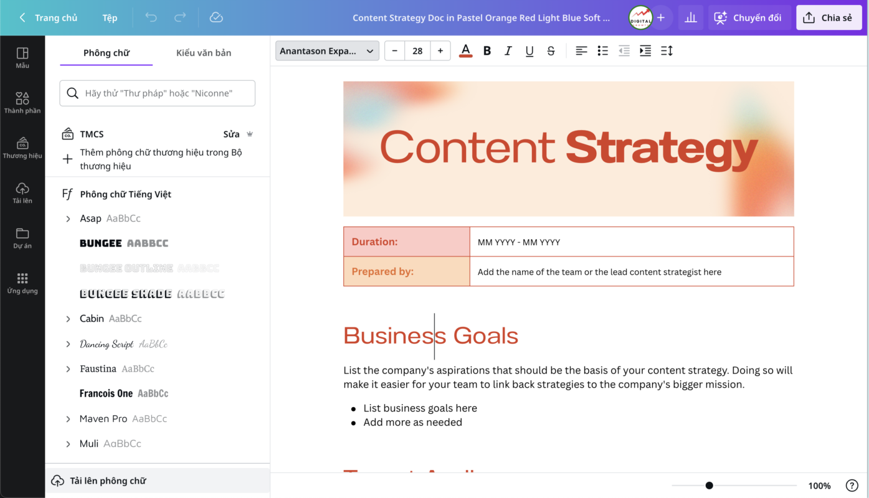Click the undo arrow icon
869x498 pixels.
point(151,17)
